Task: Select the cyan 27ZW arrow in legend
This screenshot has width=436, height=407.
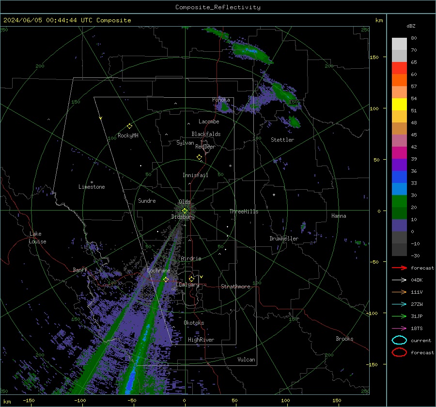Action: 399,304
